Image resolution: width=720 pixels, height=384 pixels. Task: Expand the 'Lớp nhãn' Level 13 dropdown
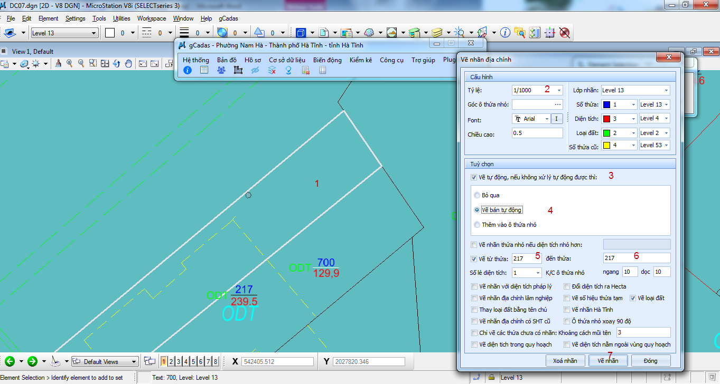(666, 90)
